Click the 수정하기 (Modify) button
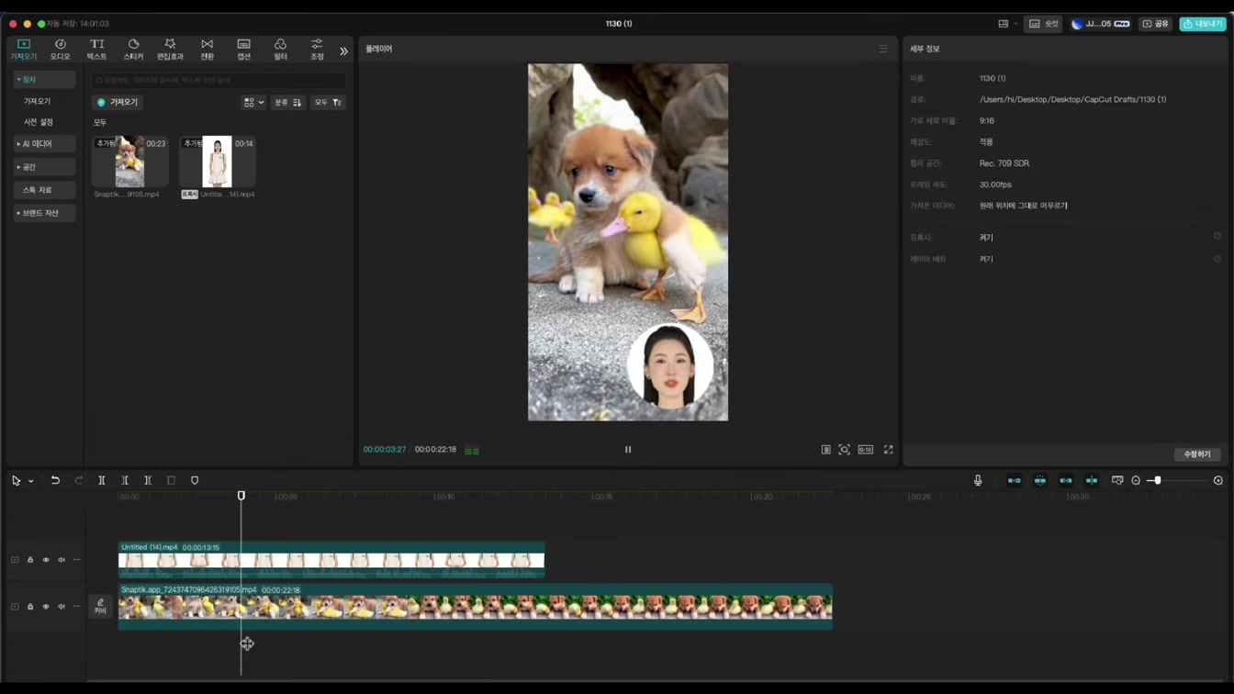Viewport: 1234px width, 694px height. click(x=1197, y=454)
